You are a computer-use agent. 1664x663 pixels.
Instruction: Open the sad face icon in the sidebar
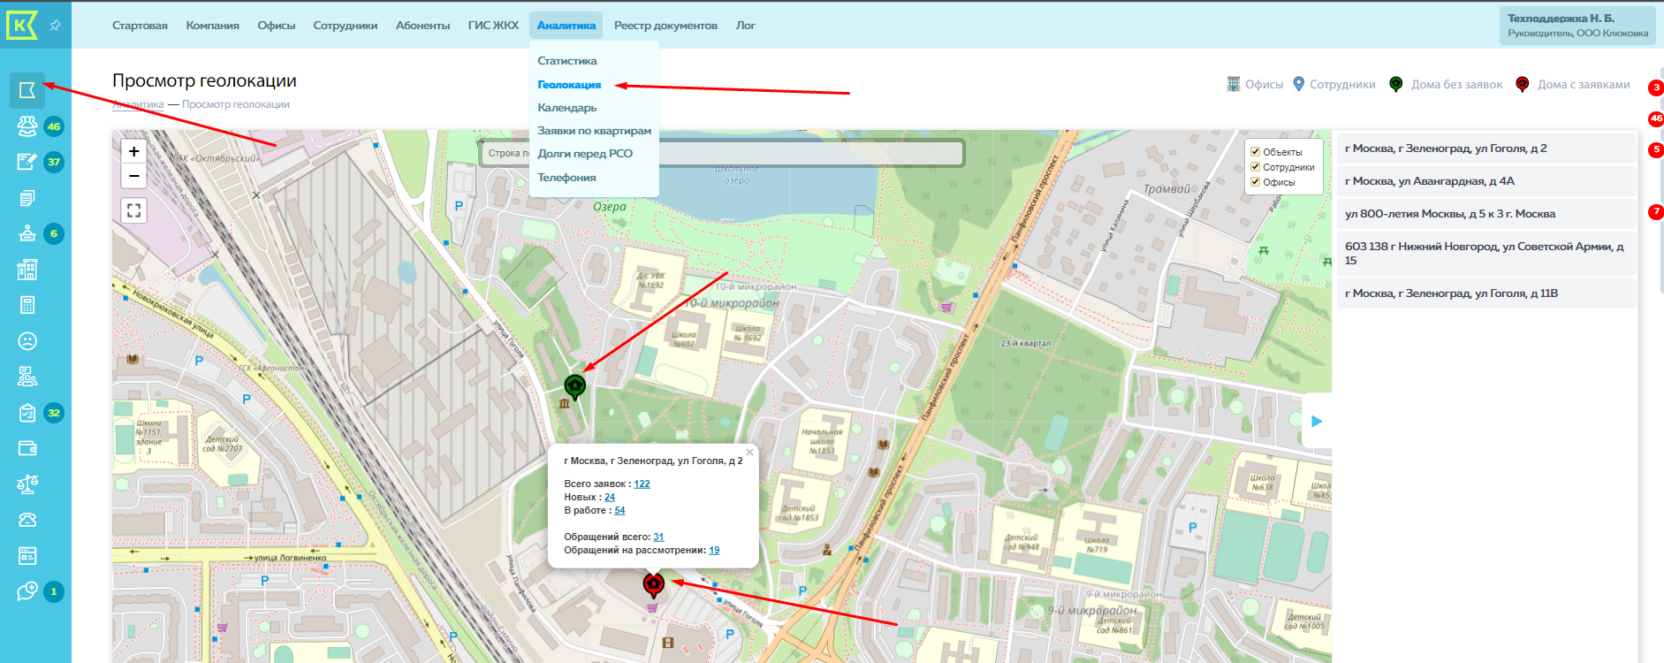click(x=27, y=341)
